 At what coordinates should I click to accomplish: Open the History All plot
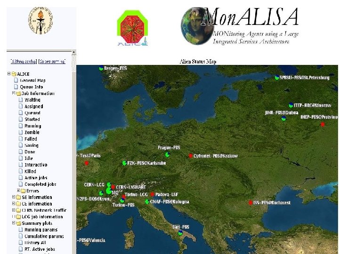35,243
